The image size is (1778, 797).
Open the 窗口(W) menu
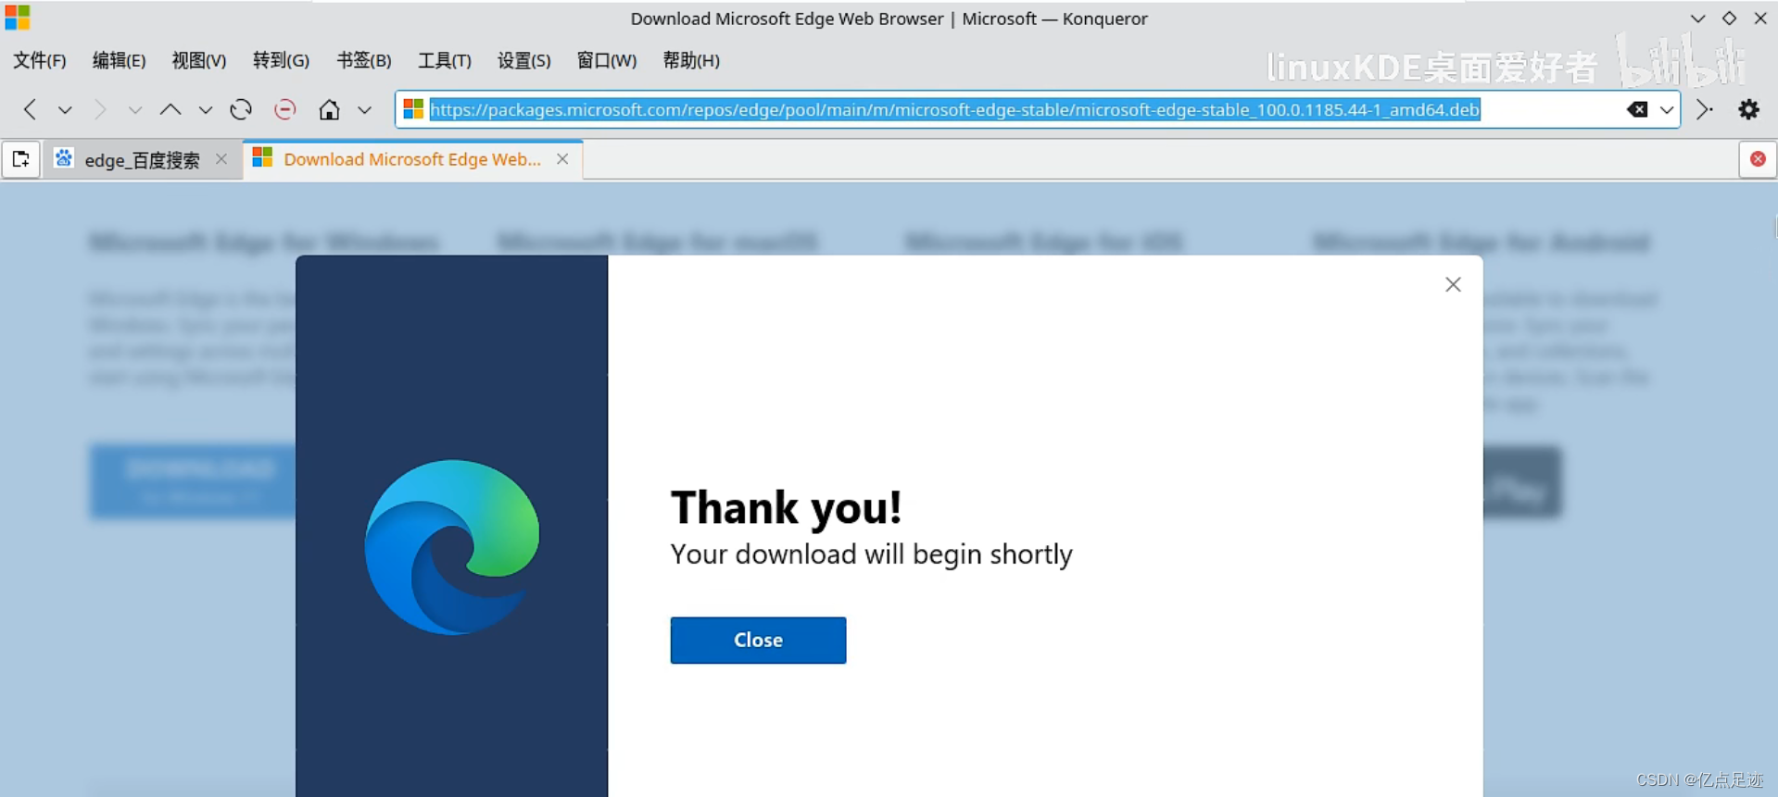click(607, 60)
